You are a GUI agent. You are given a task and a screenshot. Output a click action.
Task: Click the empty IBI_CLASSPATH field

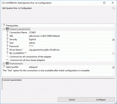point(70,53)
